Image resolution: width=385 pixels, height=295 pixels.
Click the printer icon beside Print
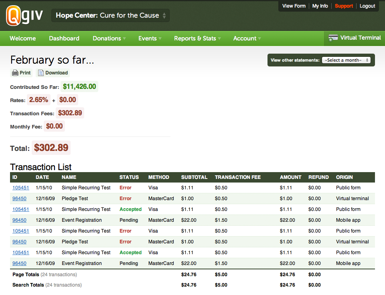tap(15, 73)
